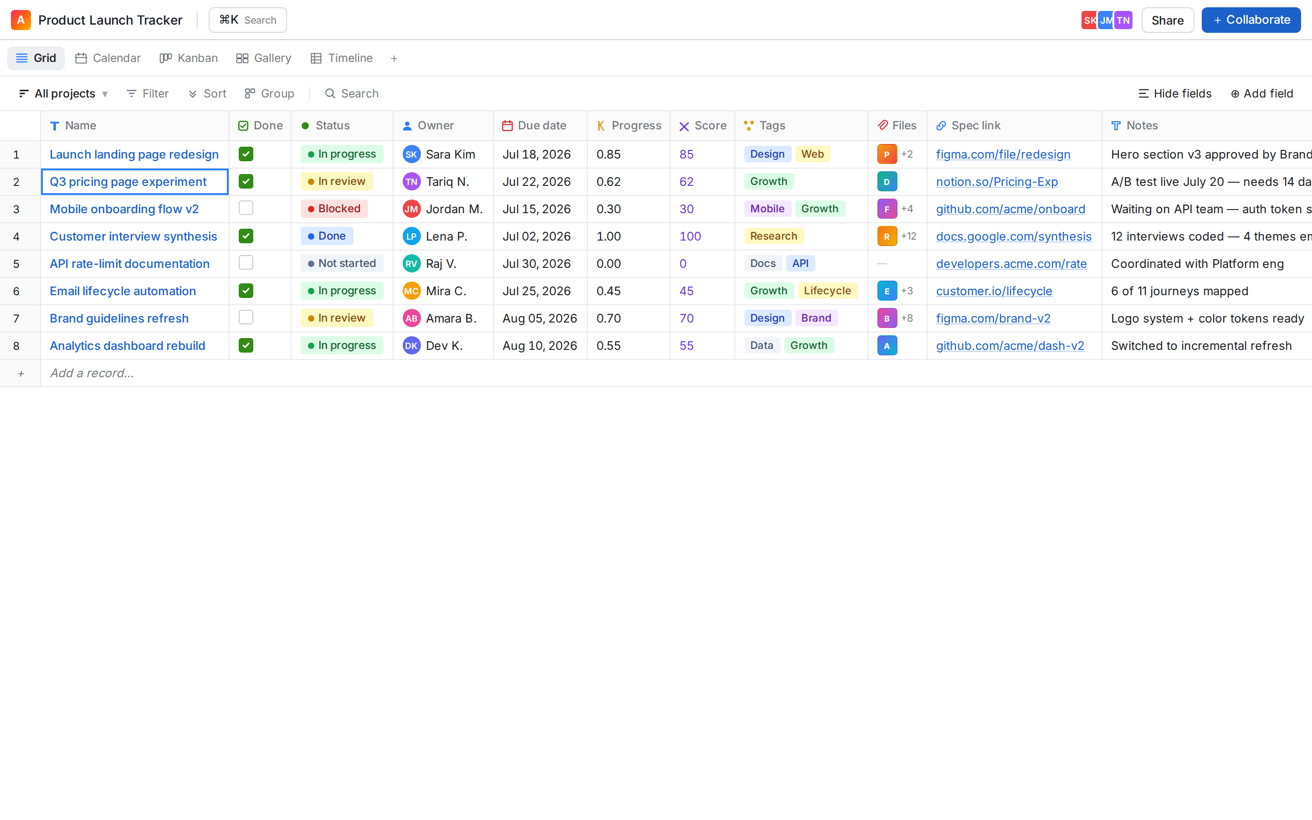
Task: Click the Lifecycle tag chip
Action: pos(827,291)
